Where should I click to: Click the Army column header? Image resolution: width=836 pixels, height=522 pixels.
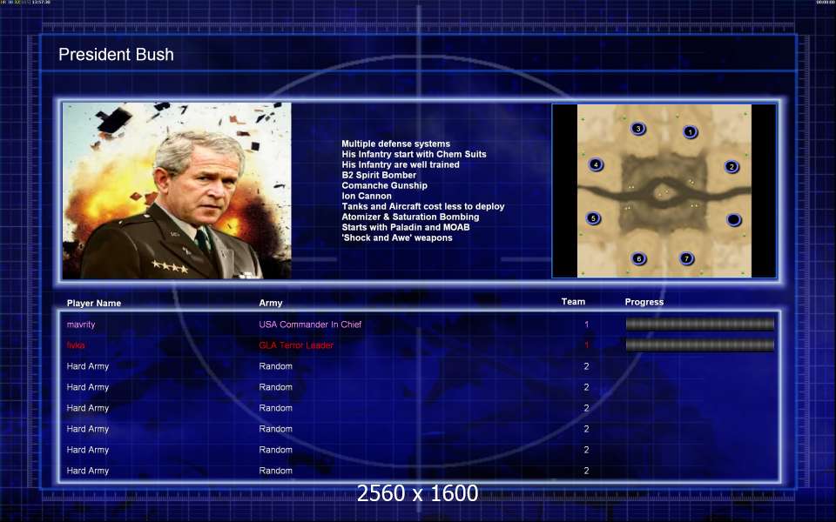(x=270, y=303)
